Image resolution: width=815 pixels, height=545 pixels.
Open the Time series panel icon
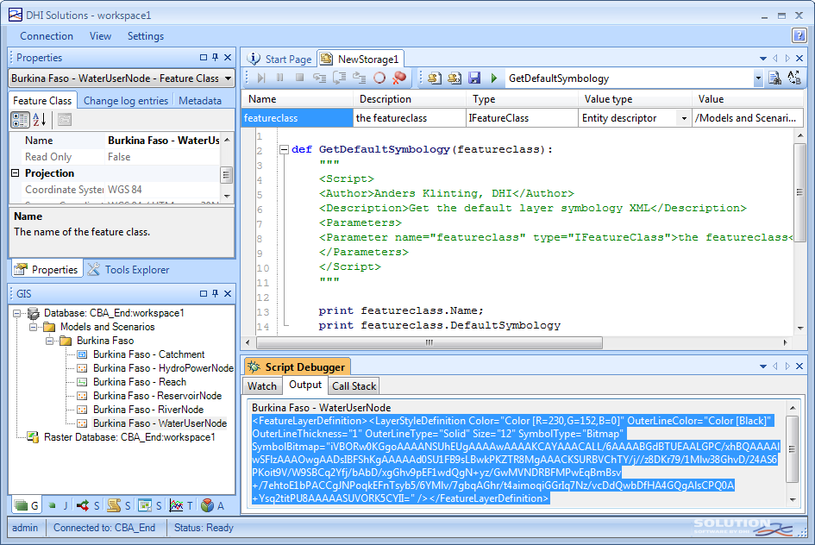tap(178, 504)
